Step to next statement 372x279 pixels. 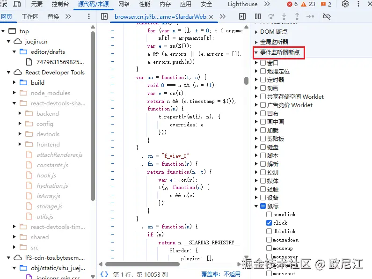(x=310, y=16)
